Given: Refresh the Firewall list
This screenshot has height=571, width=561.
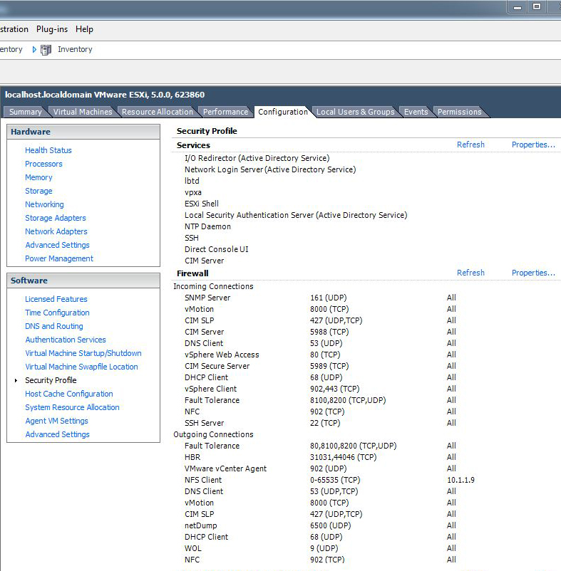Looking at the screenshot, I should 470,273.
